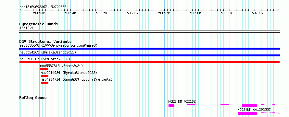This screenshot has width=289, height=117.
Task: Click the RefSeq Genes track title
Action: coord(33,98)
